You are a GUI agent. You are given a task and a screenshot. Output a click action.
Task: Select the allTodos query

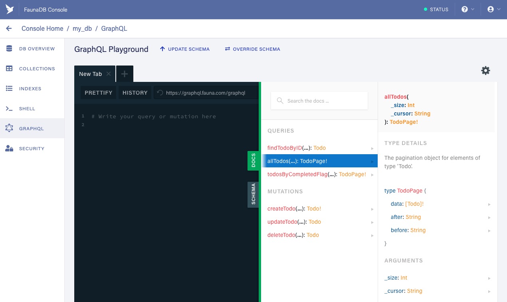click(x=319, y=161)
